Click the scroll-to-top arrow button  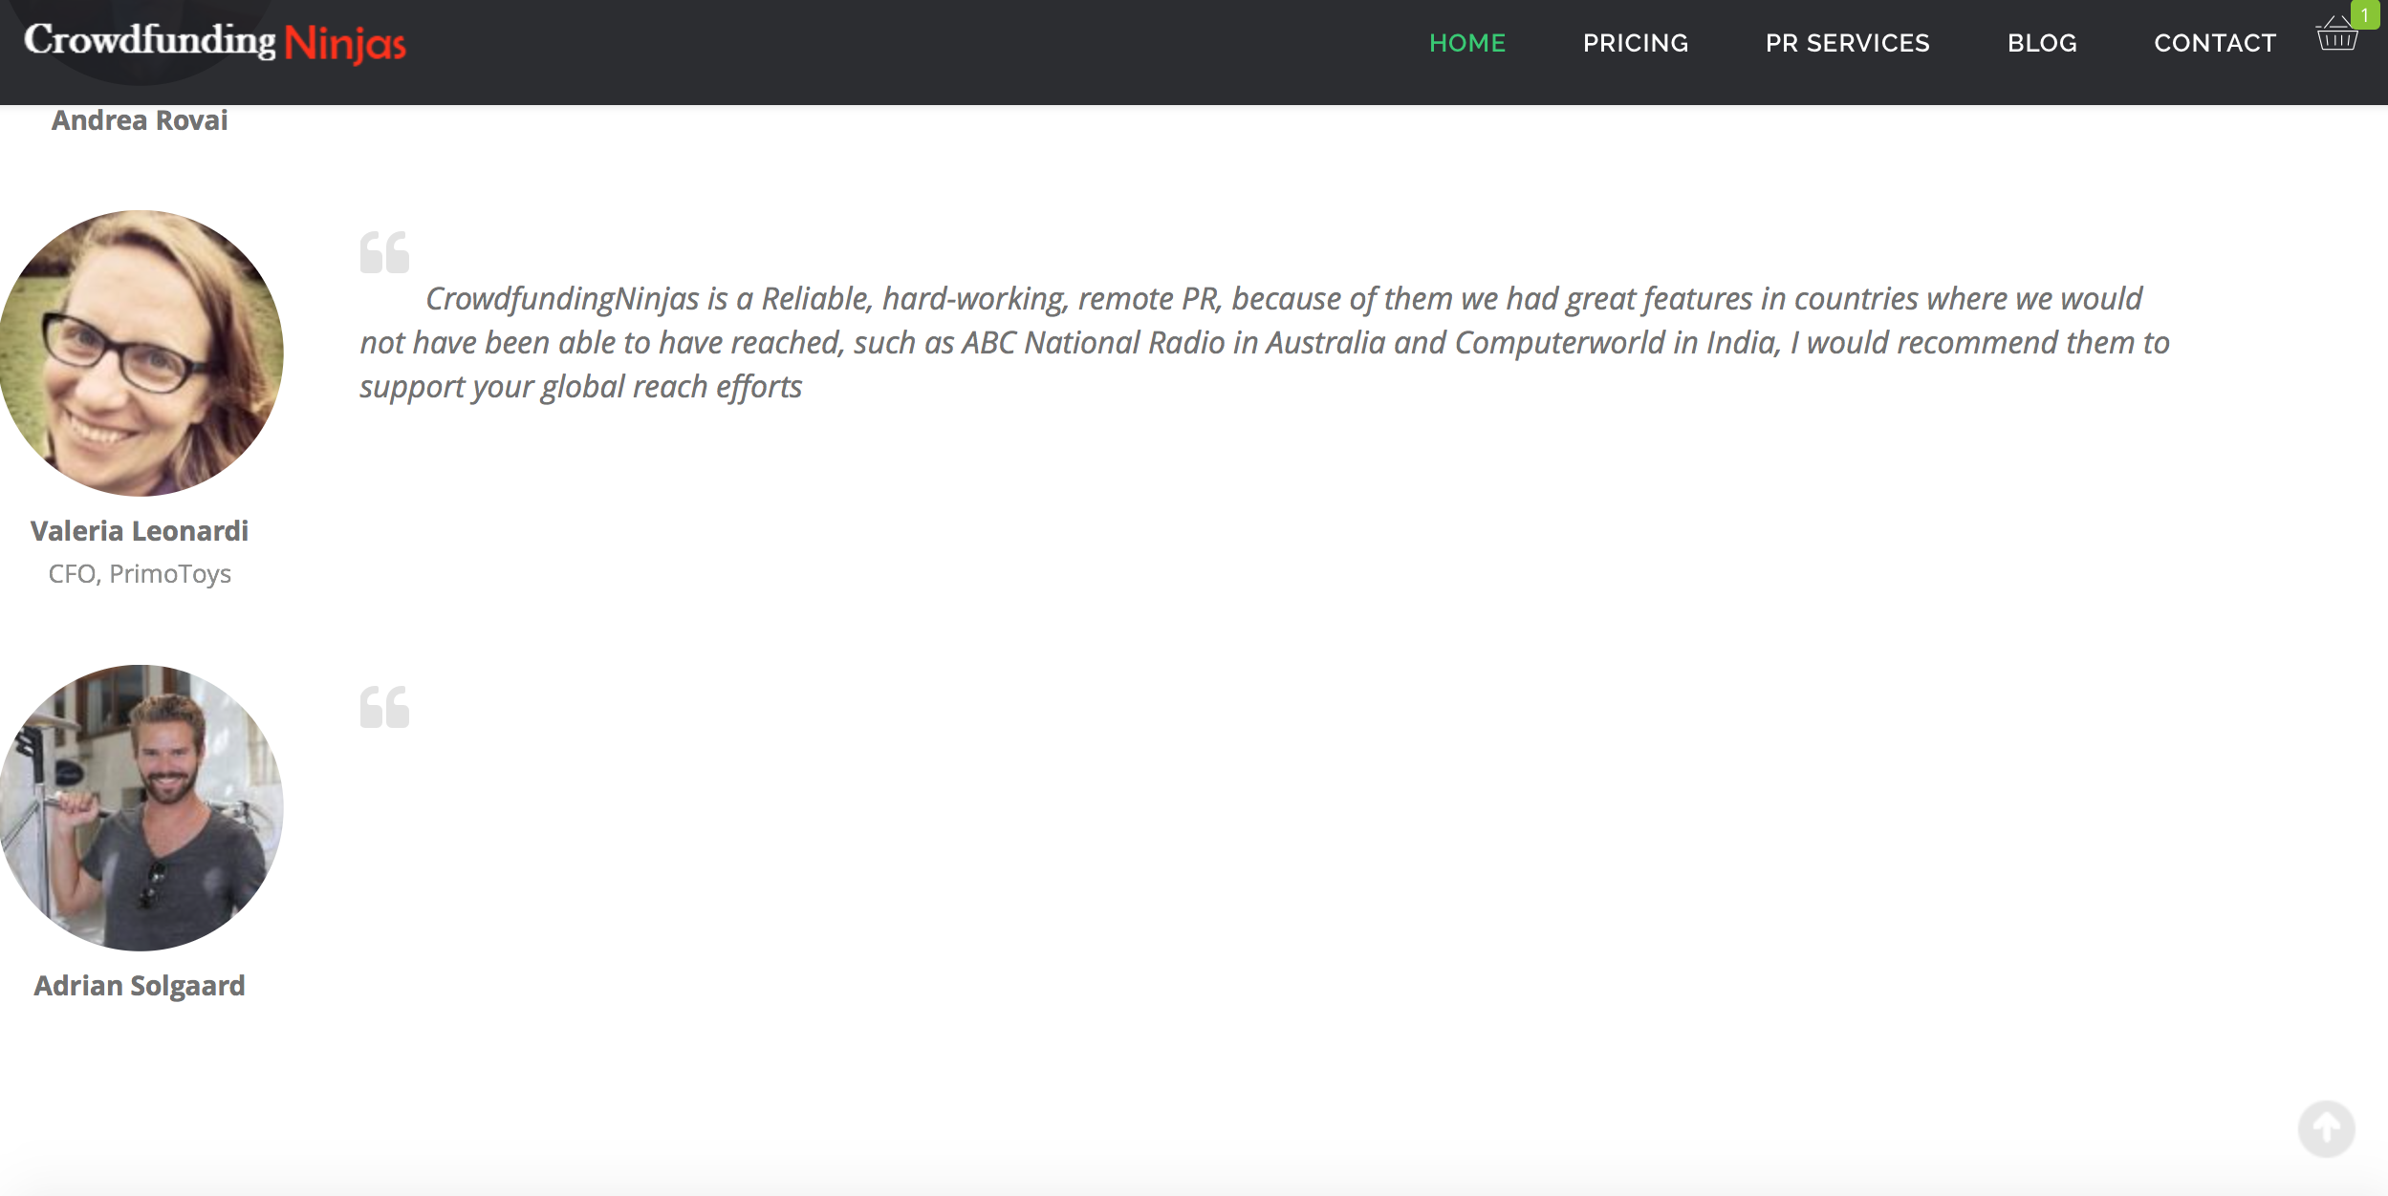pyautogui.click(x=2327, y=1128)
